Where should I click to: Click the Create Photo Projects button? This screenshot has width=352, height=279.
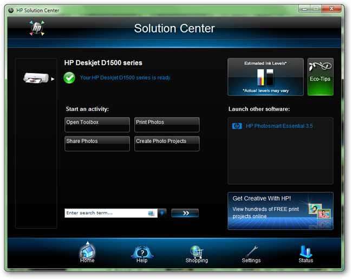tap(167, 144)
